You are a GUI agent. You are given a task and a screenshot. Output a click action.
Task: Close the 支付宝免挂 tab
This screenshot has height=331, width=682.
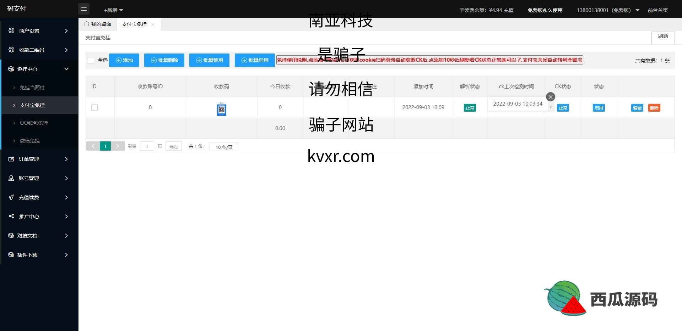tap(153, 24)
